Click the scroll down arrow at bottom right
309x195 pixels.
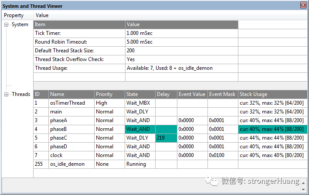[x=303, y=190]
